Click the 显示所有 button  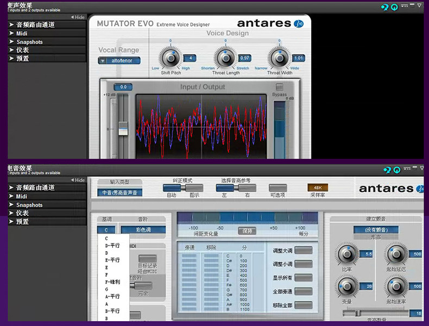[304, 278]
